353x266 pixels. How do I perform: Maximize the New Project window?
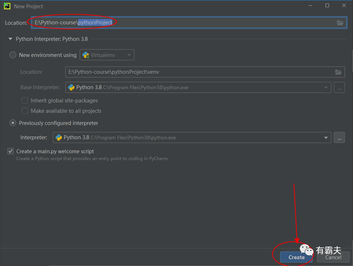[x=327, y=6]
